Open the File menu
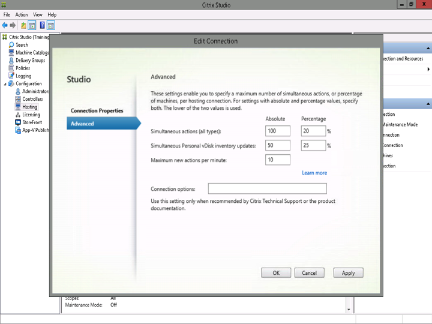The width and height of the screenshot is (432, 324). click(7, 14)
